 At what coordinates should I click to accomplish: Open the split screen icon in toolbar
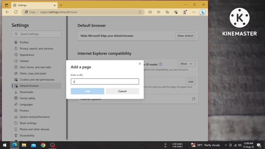tap(150, 12)
